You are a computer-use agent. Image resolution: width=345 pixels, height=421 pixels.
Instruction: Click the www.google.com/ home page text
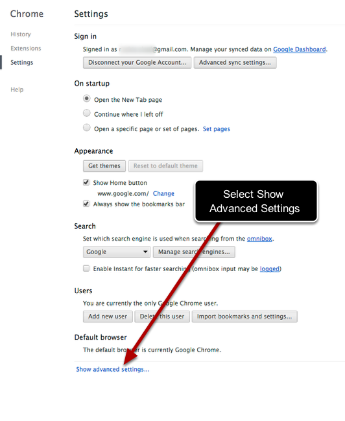pyautogui.click(x=123, y=193)
